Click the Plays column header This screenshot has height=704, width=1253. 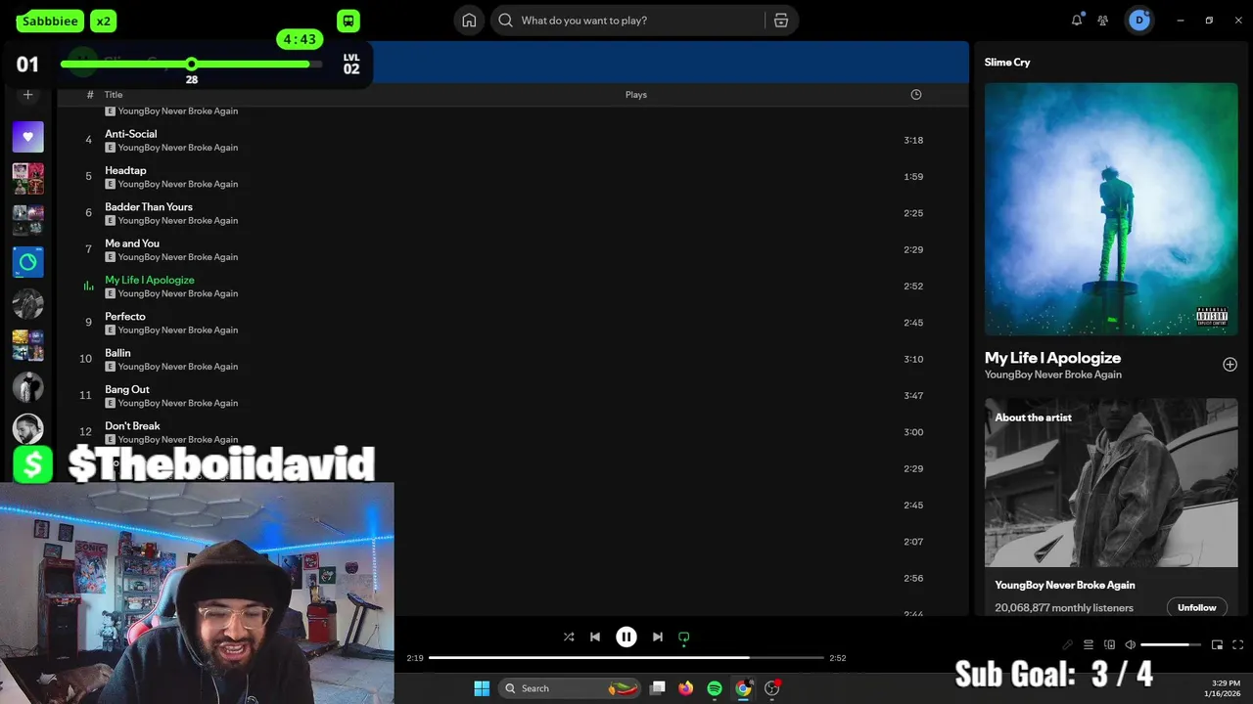coord(636,95)
